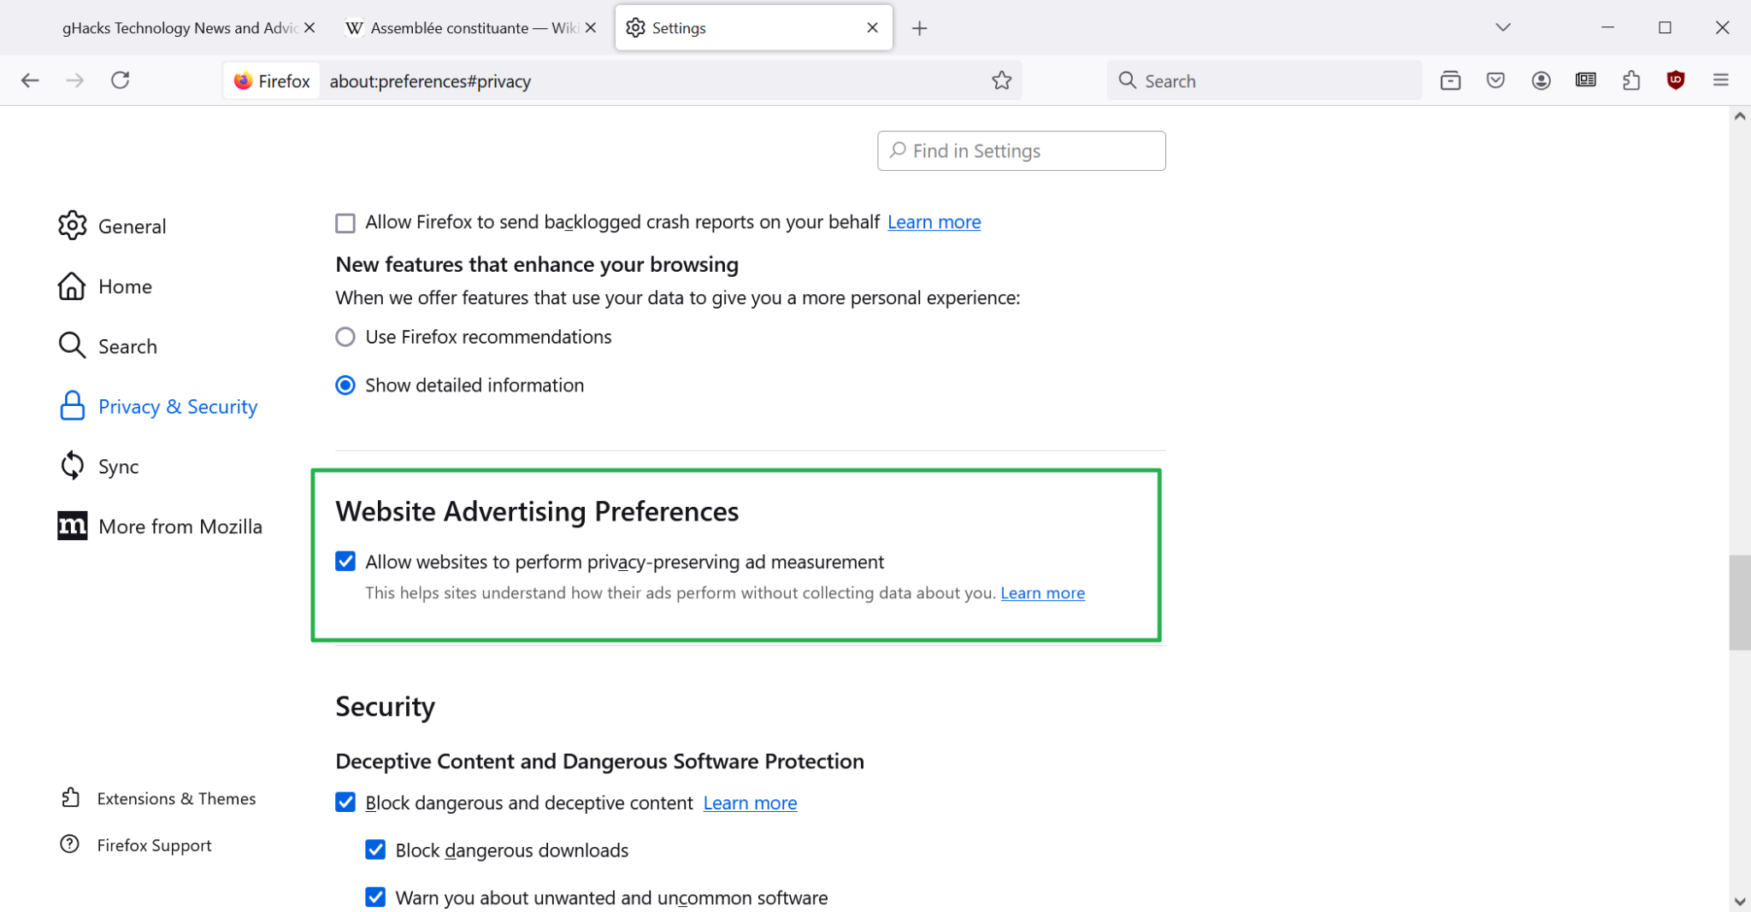This screenshot has height=912, width=1751.
Task: Open the Firefox account menu
Action: (1541, 79)
